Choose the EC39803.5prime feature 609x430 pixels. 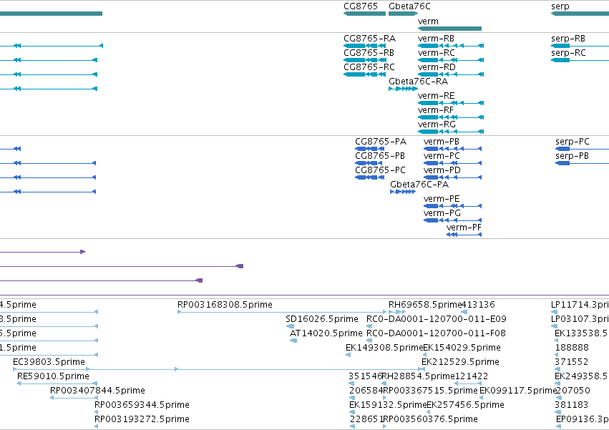point(49,362)
